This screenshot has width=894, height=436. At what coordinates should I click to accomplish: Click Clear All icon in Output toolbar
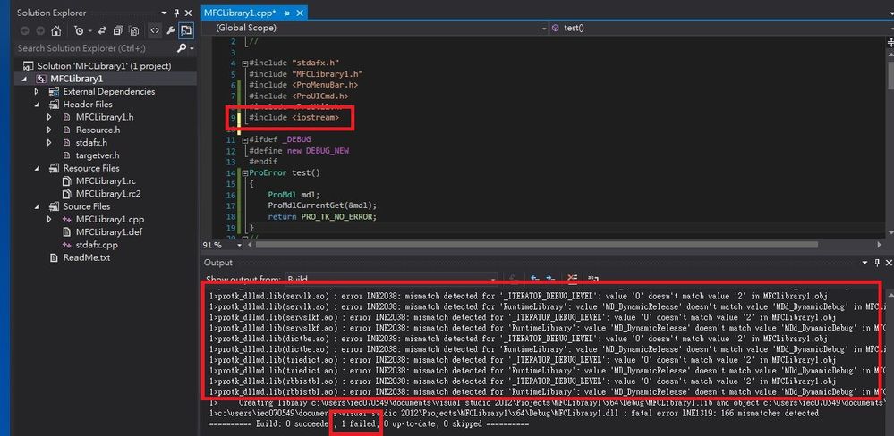coord(573,280)
